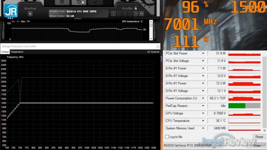Click the OC Scanner button
Screen dimensions: 267x150
pos(153,52)
